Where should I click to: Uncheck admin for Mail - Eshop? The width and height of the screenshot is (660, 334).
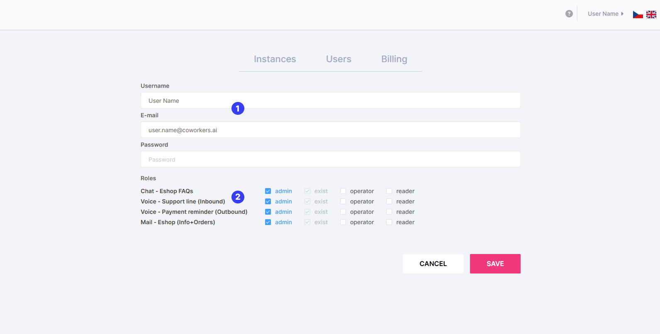coord(268,222)
